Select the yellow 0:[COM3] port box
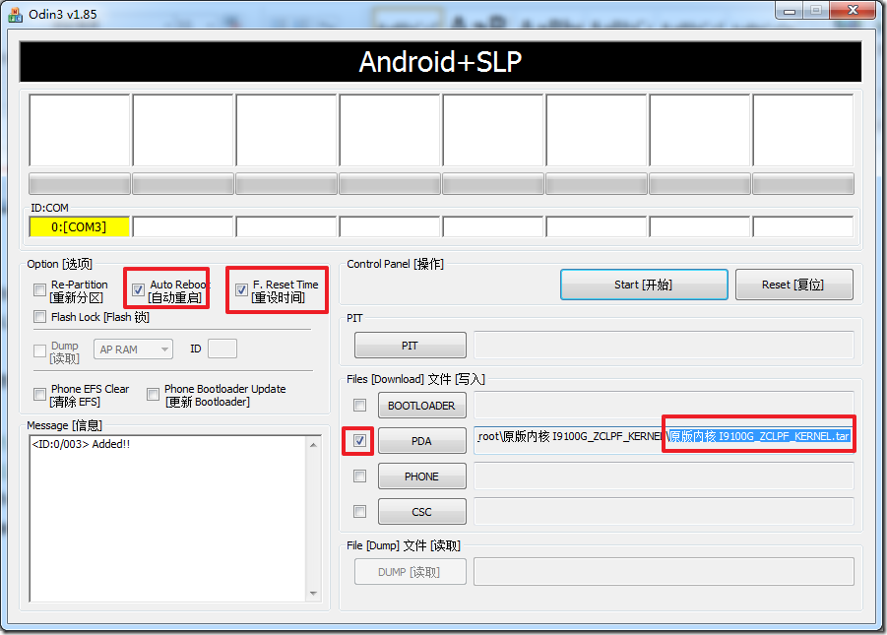This screenshot has width=887, height=635. pyautogui.click(x=79, y=227)
